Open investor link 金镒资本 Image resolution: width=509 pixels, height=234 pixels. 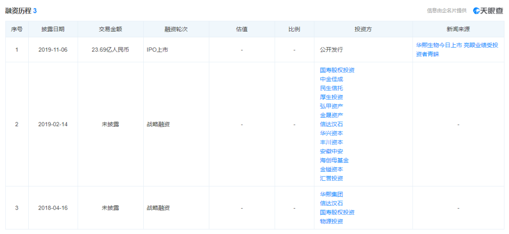coord(331,169)
